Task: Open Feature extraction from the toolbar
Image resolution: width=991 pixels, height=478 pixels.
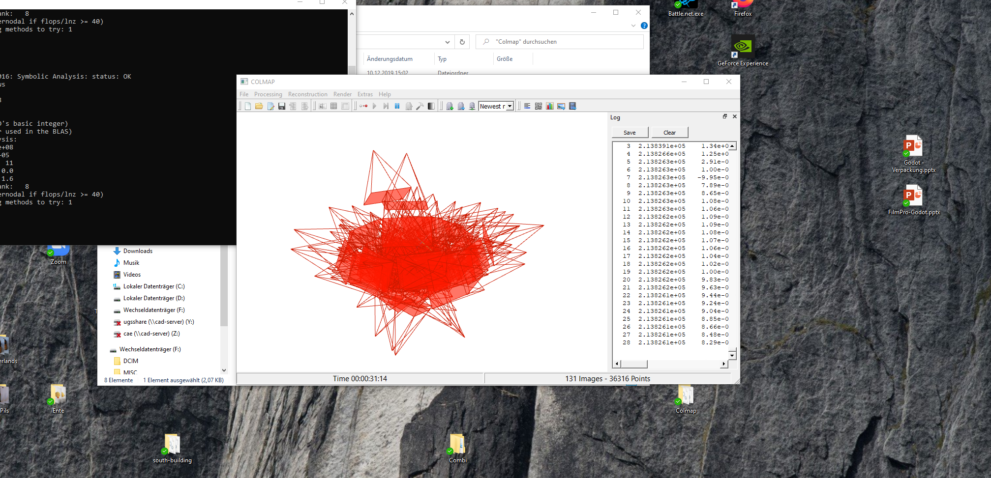Action: (323, 106)
